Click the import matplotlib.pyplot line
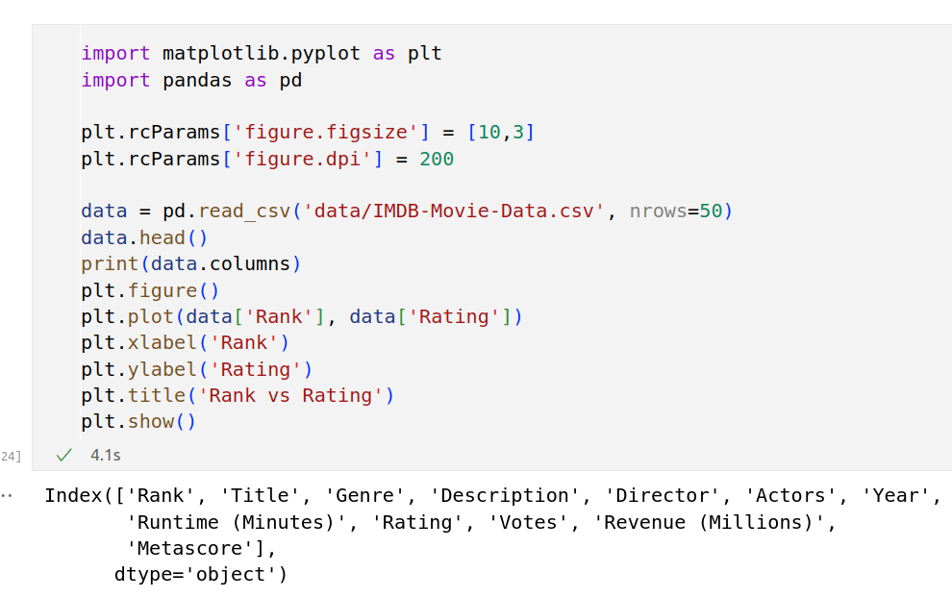 pyautogui.click(x=261, y=54)
